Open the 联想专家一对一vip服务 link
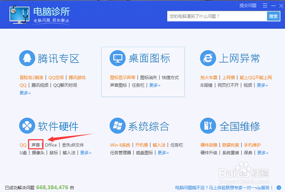 point(224,188)
